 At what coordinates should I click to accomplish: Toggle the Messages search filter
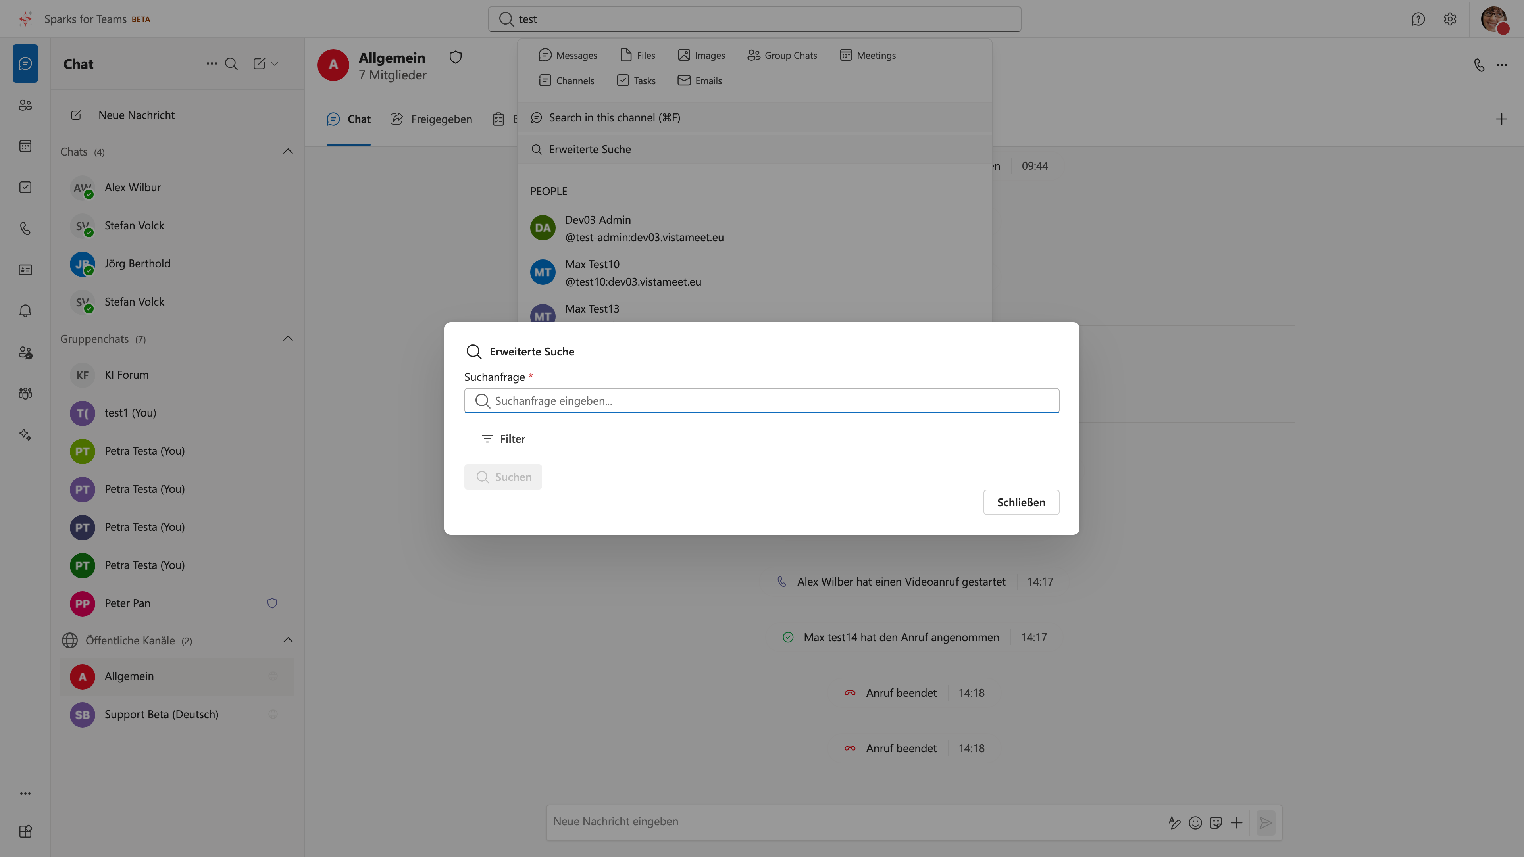point(568,55)
